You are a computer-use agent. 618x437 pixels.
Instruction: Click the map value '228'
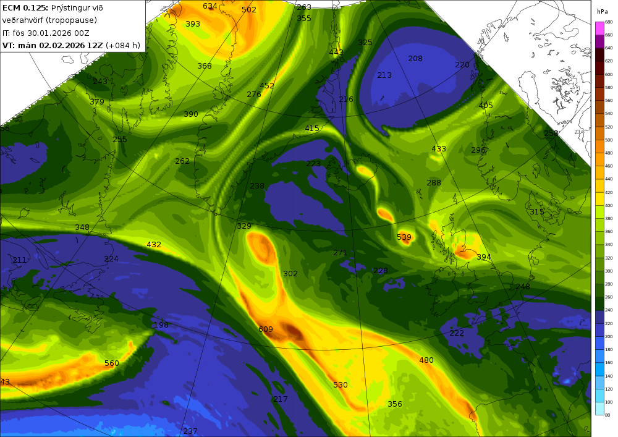click(x=380, y=271)
